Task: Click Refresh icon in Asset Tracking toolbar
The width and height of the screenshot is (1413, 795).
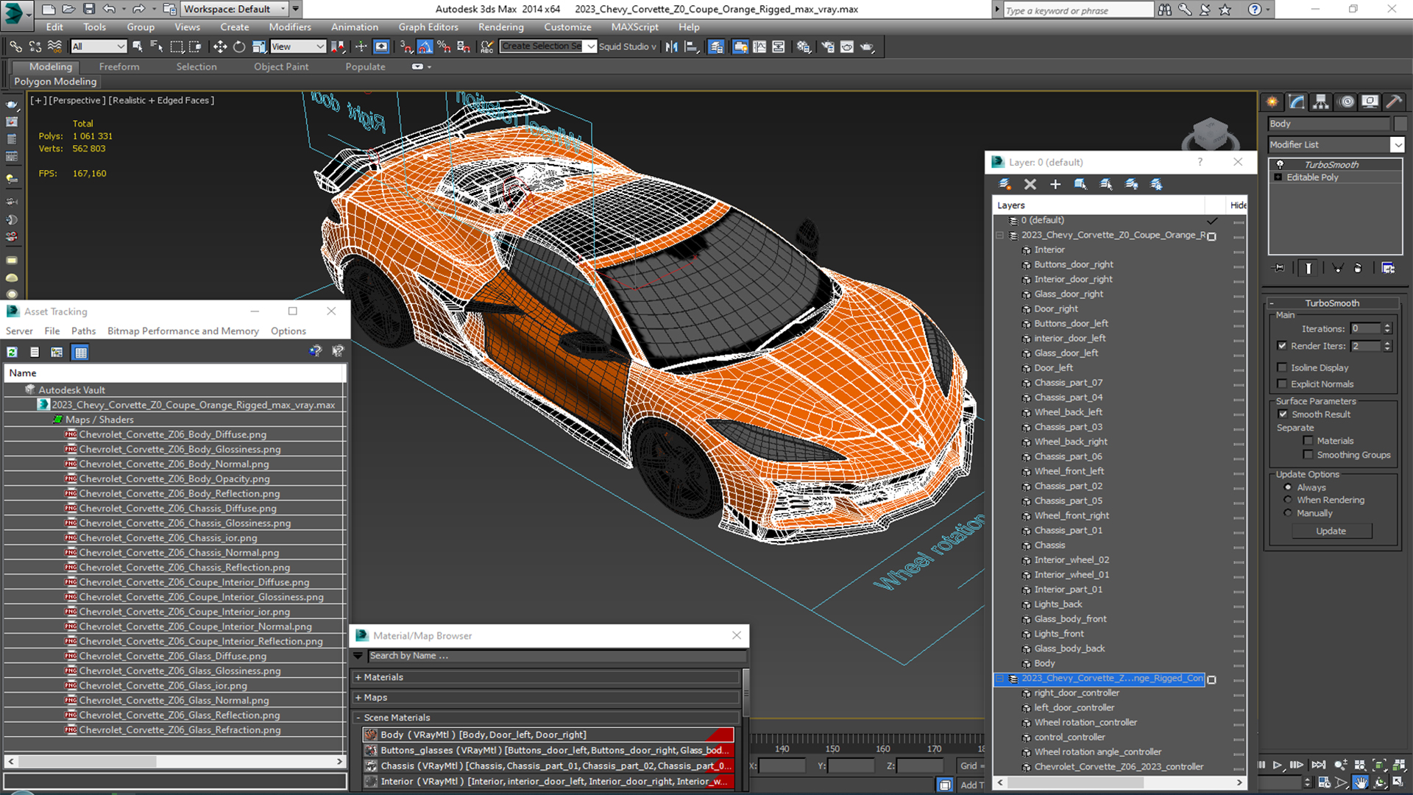Action: pos(13,352)
